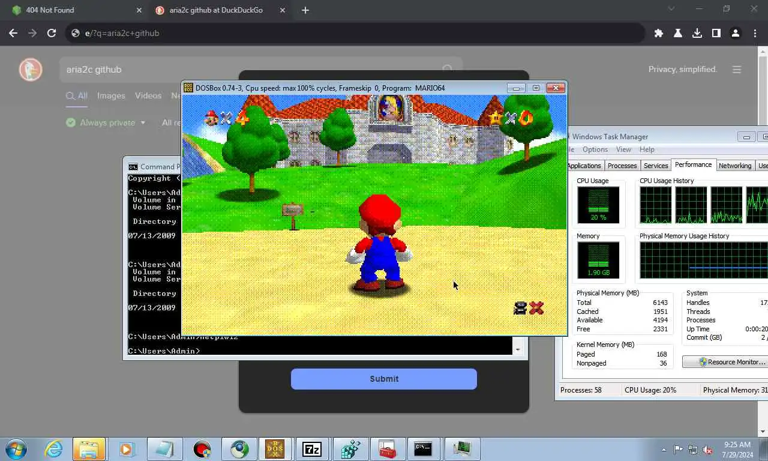The width and height of the screenshot is (768, 461).
Task: Open the cubes registry editor taskbar icon
Action: click(350, 449)
